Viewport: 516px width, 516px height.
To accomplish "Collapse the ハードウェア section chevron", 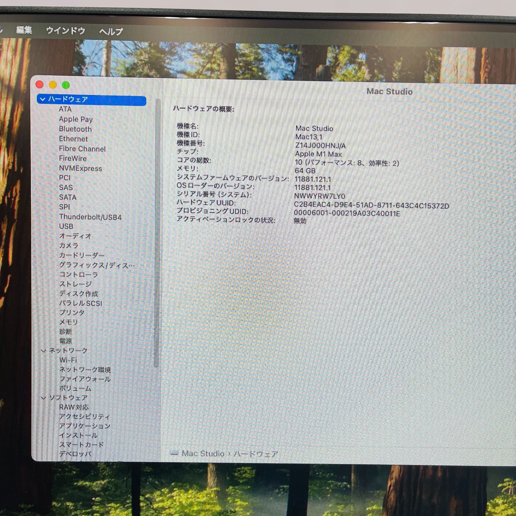I will pos(43,99).
